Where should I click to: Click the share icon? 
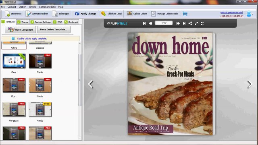[x=190, y=23]
